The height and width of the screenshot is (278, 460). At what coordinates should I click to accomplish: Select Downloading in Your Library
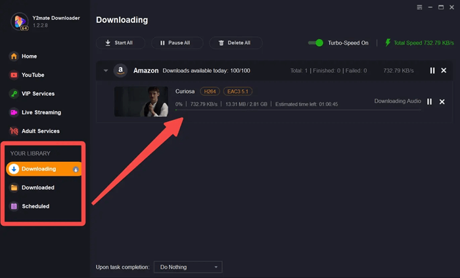44,169
